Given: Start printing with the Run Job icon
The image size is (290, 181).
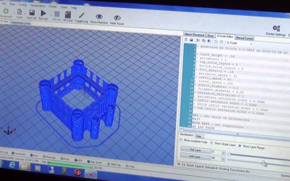Looking at the screenshot, I should tap(44, 13).
